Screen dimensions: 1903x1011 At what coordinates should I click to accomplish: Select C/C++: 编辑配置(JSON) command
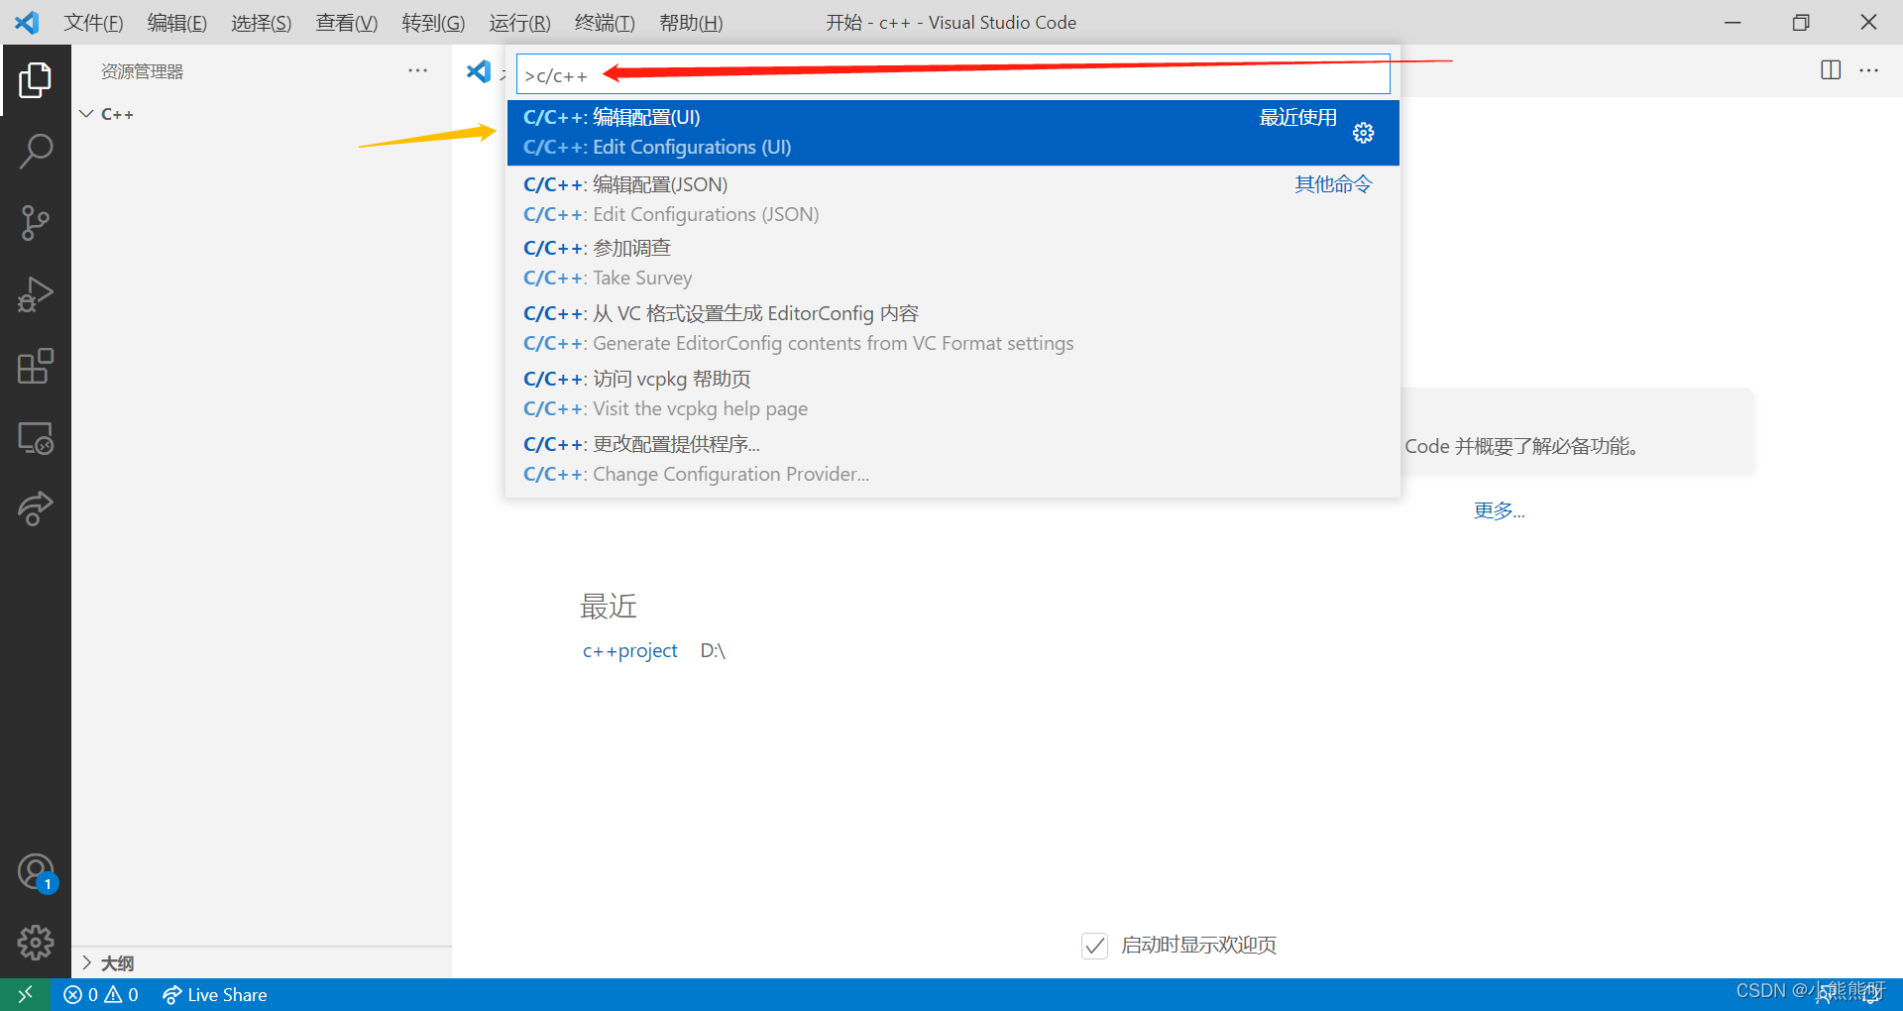[952, 199]
